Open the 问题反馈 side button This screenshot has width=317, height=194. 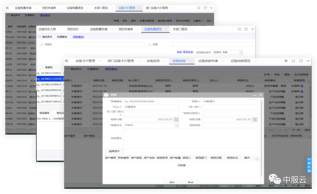point(309,165)
